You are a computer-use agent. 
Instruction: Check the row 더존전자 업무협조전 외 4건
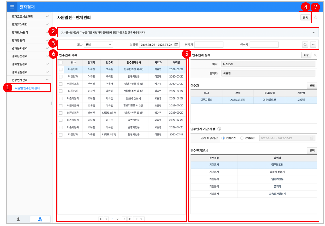(60, 69)
